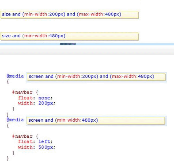This screenshot has height=162, width=174.
Task: Click the final closing brace of the code
Action: pyautogui.click(x=7, y=159)
